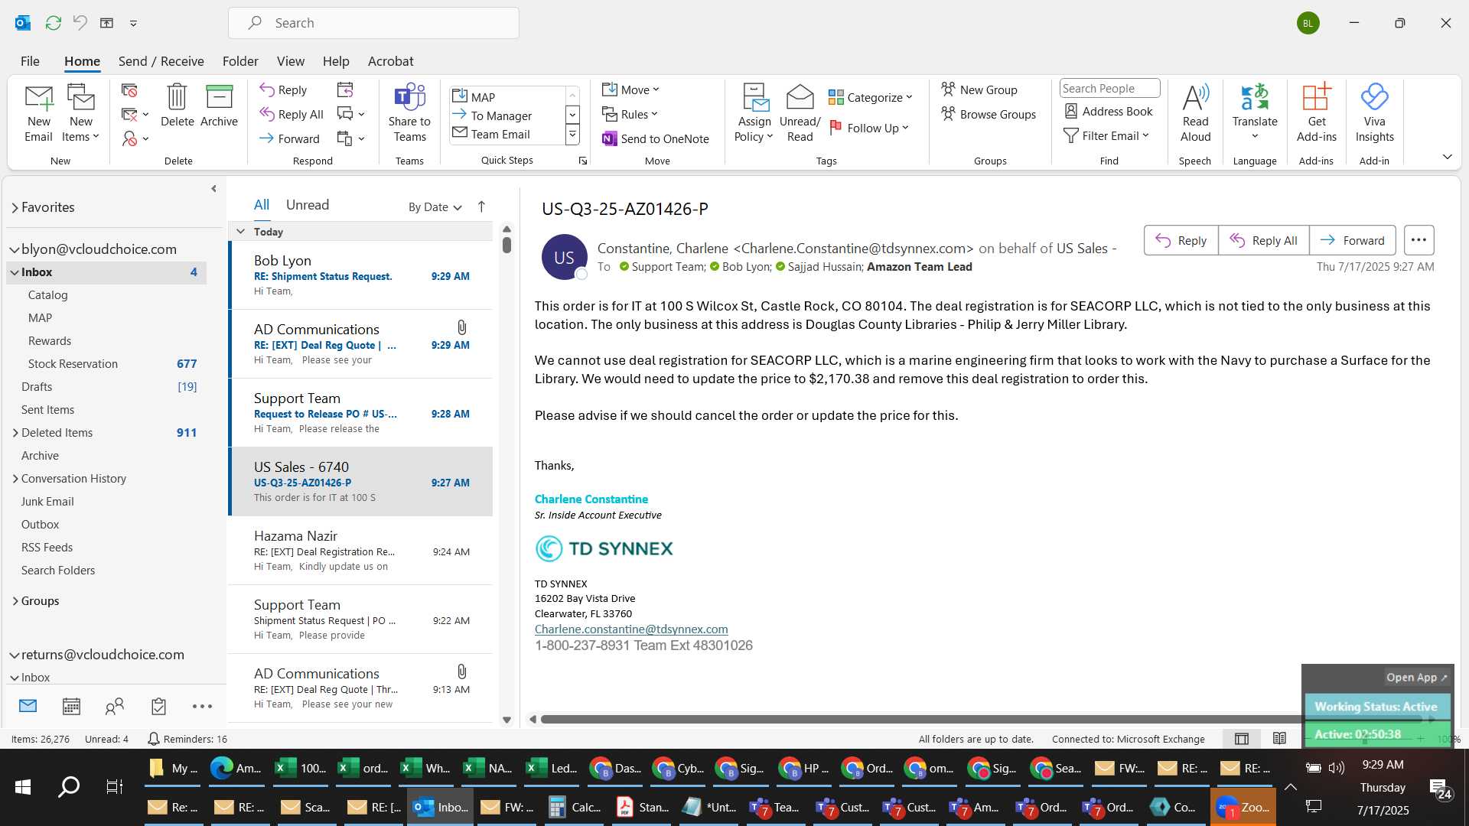Click the Unread/Read envelope icon
The height and width of the screenshot is (826, 1469).
click(x=800, y=113)
